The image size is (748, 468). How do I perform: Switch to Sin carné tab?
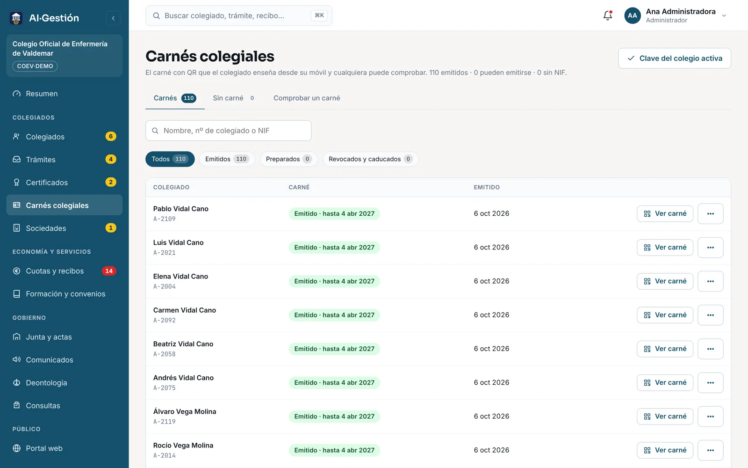(x=234, y=98)
